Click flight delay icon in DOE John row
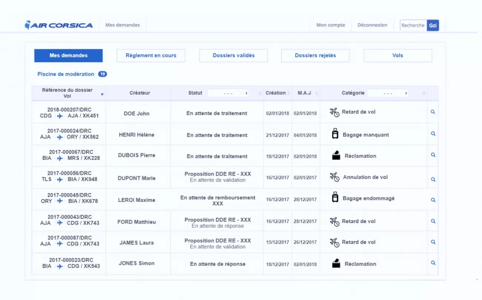Viewport: 482px width, 300px height. pyautogui.click(x=334, y=112)
